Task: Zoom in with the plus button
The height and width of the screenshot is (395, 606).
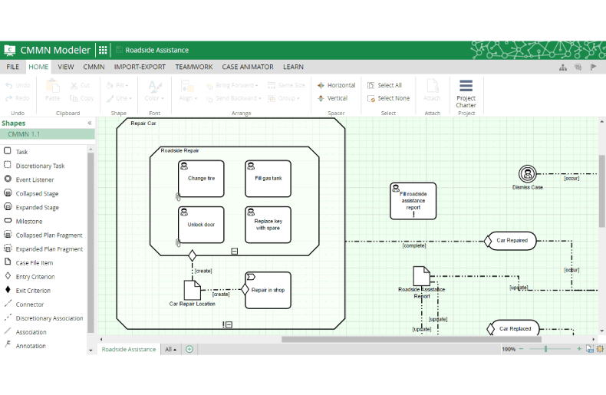Action: point(579,349)
